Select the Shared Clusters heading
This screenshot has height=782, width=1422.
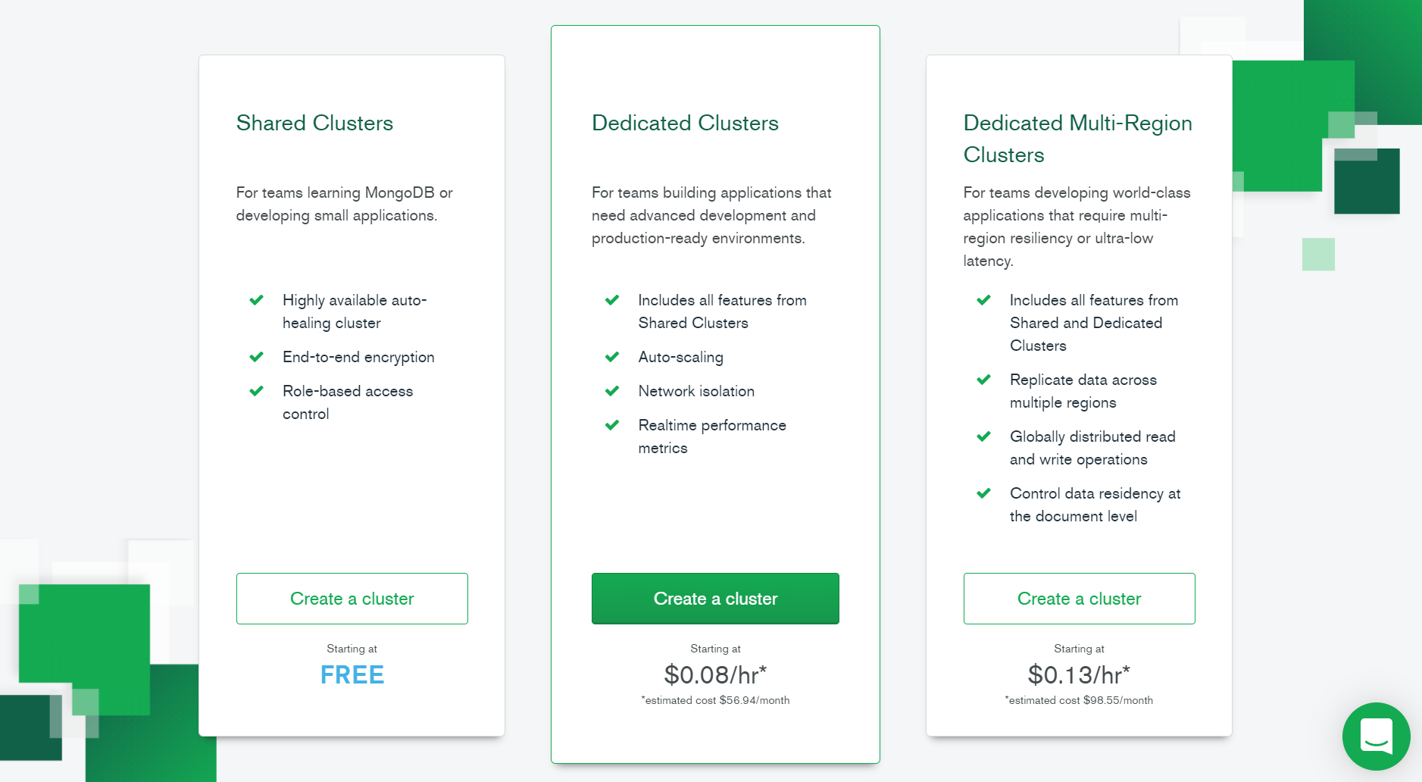314,123
